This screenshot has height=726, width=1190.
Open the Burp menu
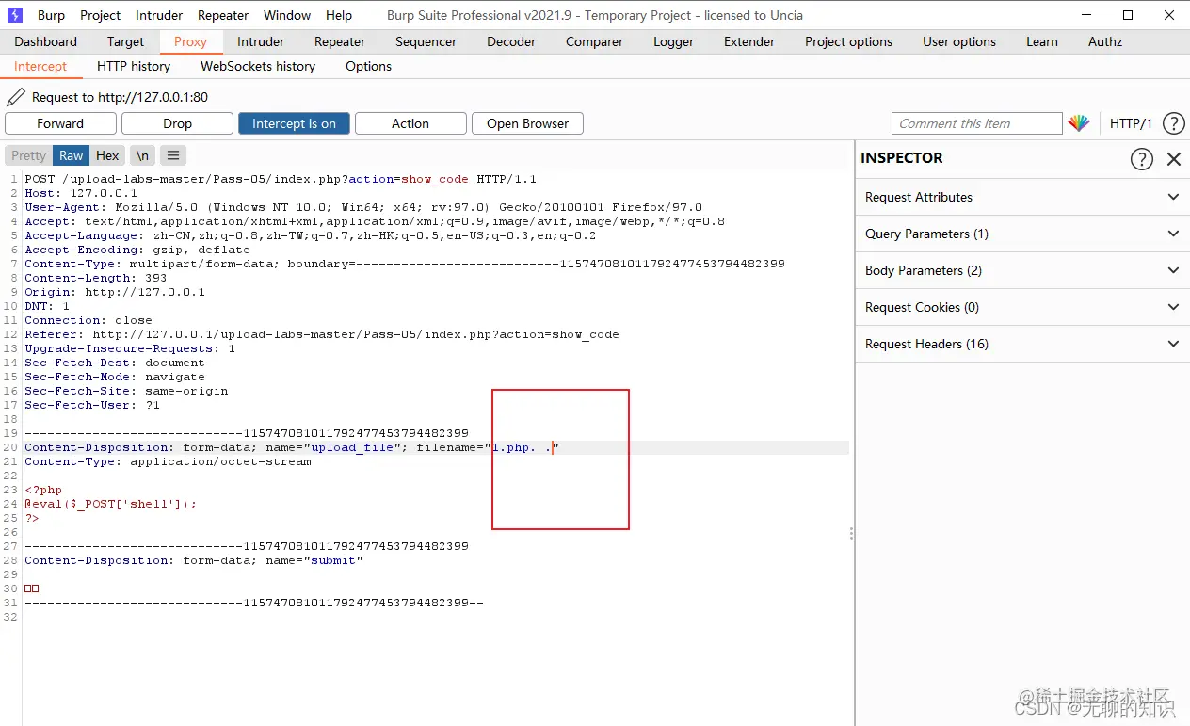52,15
